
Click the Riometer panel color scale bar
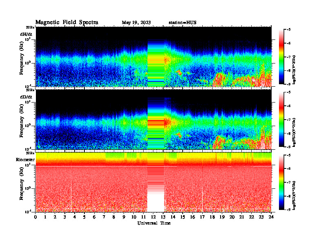click(281, 182)
